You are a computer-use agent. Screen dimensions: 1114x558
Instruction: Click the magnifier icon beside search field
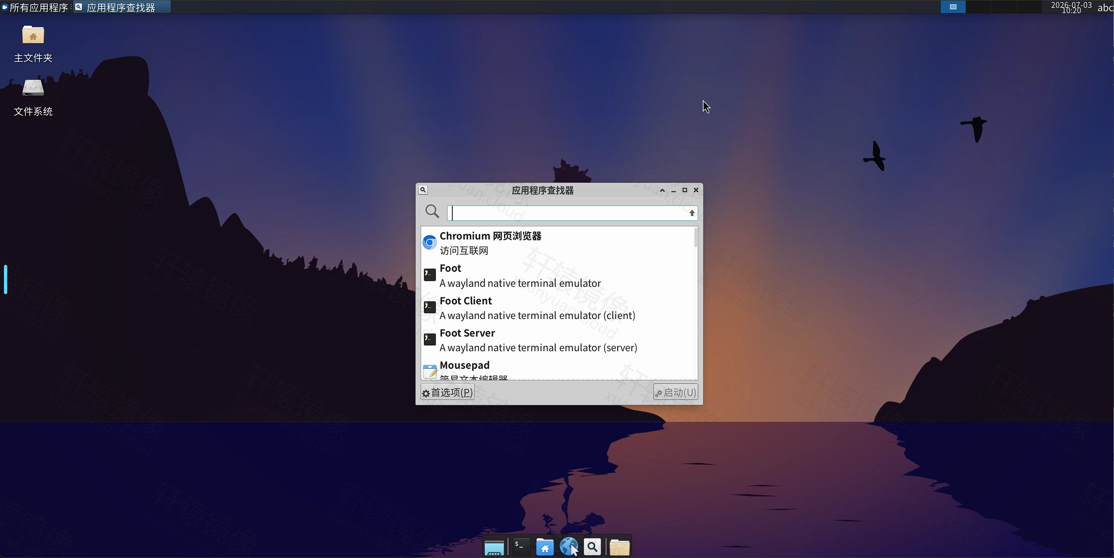point(432,212)
